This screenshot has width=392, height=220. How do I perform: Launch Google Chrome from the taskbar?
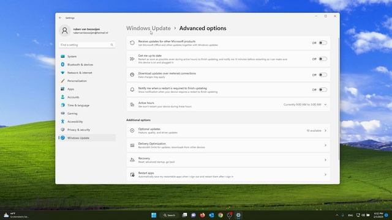221,215
